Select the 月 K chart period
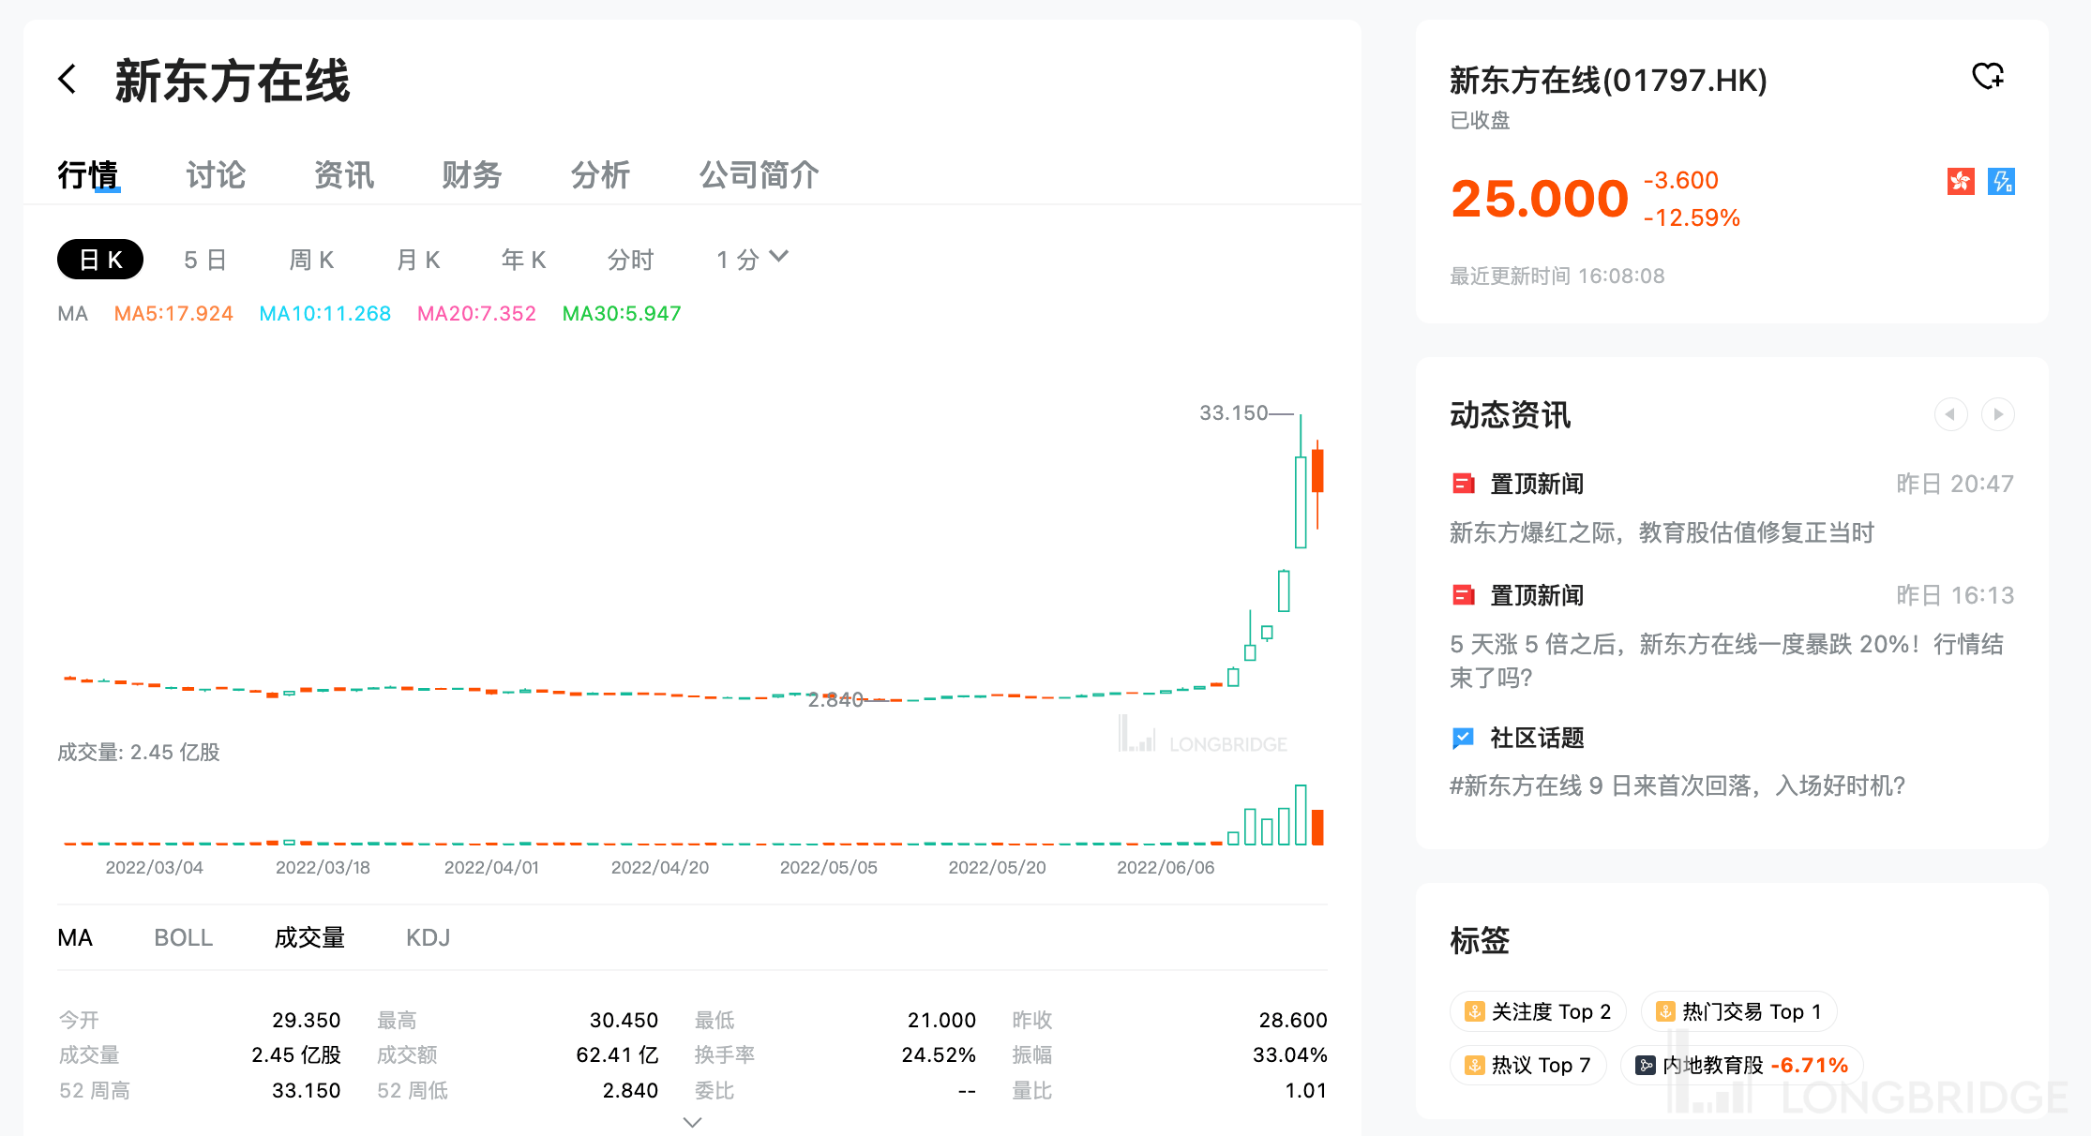Screen dimensions: 2091x1136 click(418, 260)
